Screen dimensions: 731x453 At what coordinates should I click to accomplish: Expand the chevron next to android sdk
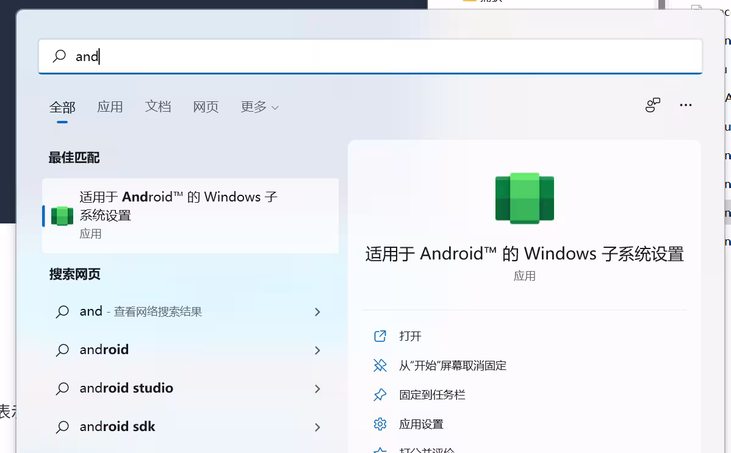[317, 427]
